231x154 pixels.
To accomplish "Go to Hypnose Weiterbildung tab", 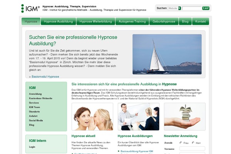I will coord(96,22).
